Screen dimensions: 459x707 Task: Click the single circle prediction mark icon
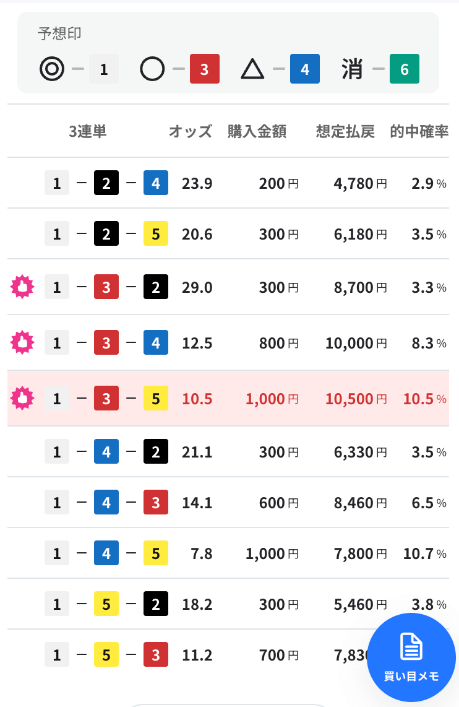[152, 69]
